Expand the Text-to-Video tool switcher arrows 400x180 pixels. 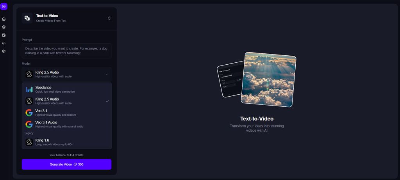pos(109,18)
